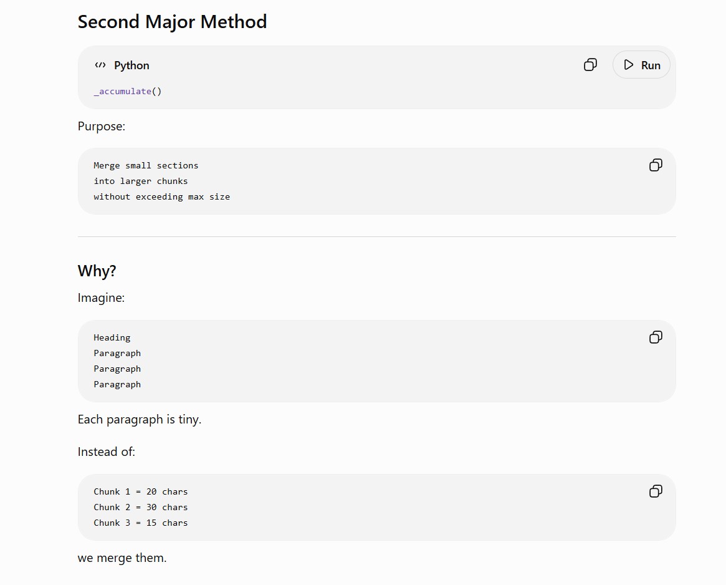Select the Python language label
726x585 pixels.
point(131,65)
